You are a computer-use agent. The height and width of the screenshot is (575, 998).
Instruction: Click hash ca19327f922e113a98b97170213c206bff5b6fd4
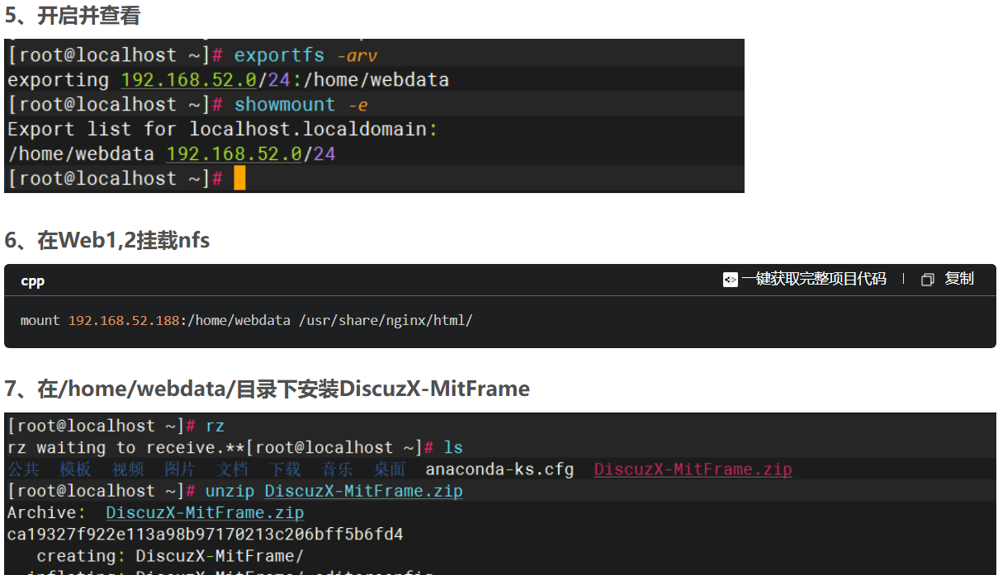click(x=205, y=535)
